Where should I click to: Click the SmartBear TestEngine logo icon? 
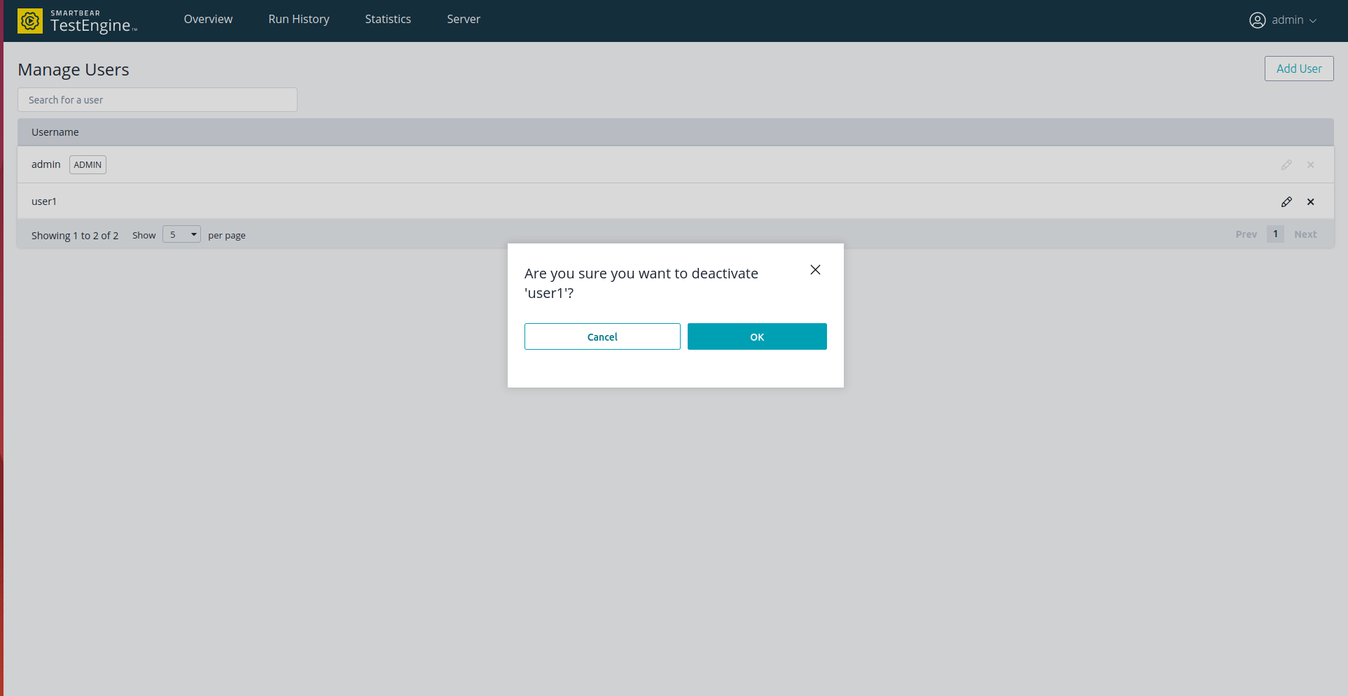[30, 21]
